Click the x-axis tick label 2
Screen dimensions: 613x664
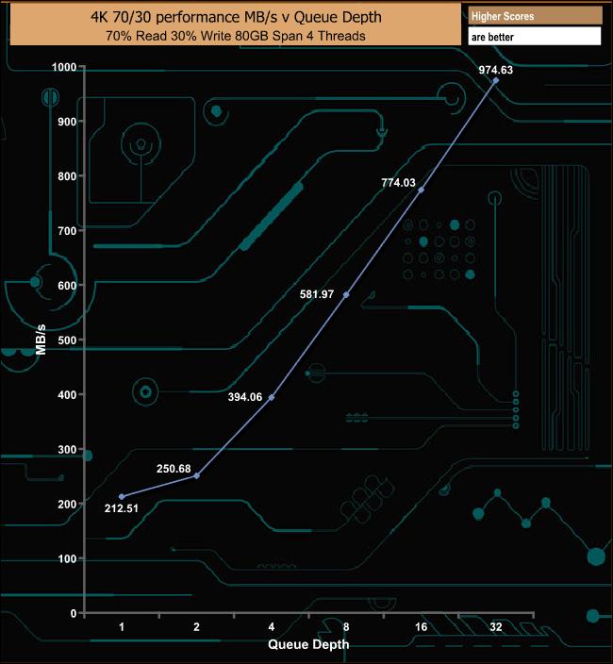(x=196, y=626)
